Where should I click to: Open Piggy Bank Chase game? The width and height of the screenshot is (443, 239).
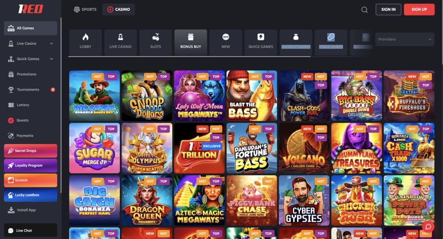252,201
